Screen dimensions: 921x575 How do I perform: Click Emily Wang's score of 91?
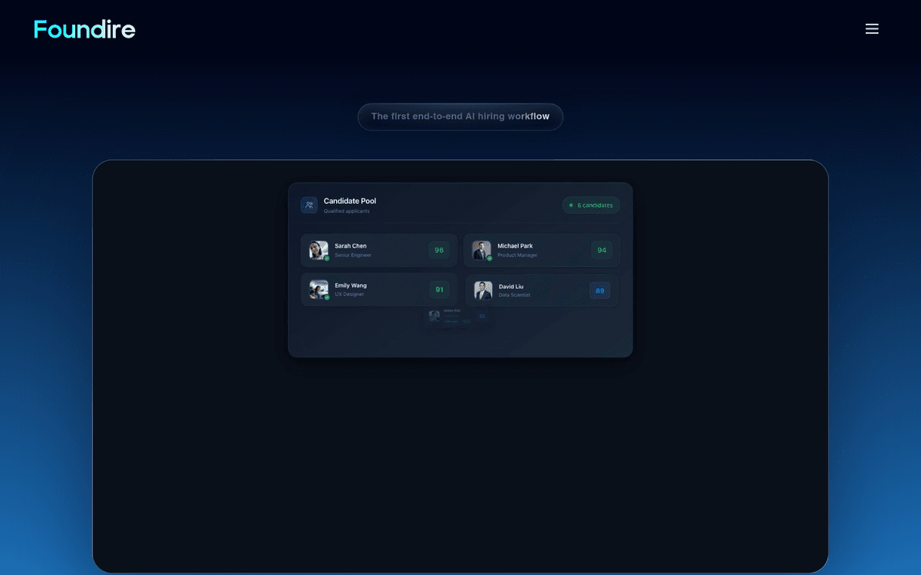click(x=439, y=289)
